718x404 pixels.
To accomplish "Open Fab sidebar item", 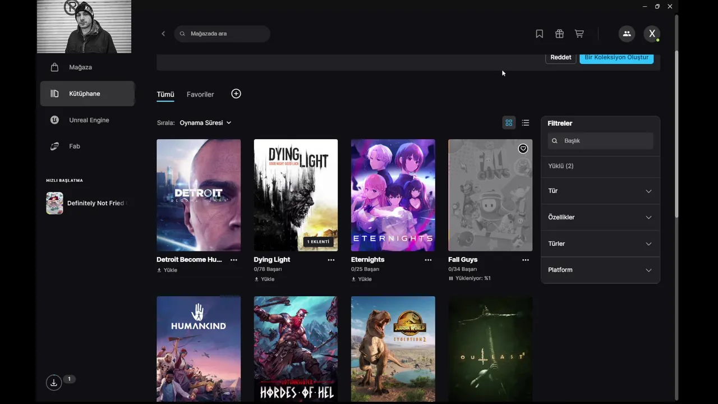I will (x=87, y=146).
